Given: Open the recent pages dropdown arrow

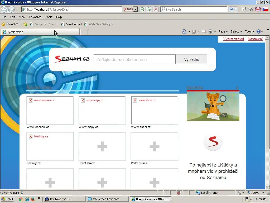Looking at the screenshot, I should pos(17,10).
